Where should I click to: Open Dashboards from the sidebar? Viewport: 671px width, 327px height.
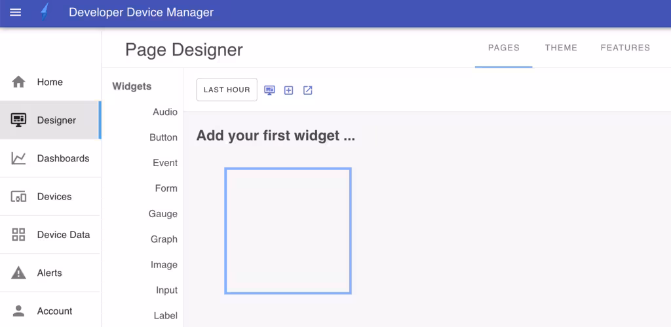point(50,158)
